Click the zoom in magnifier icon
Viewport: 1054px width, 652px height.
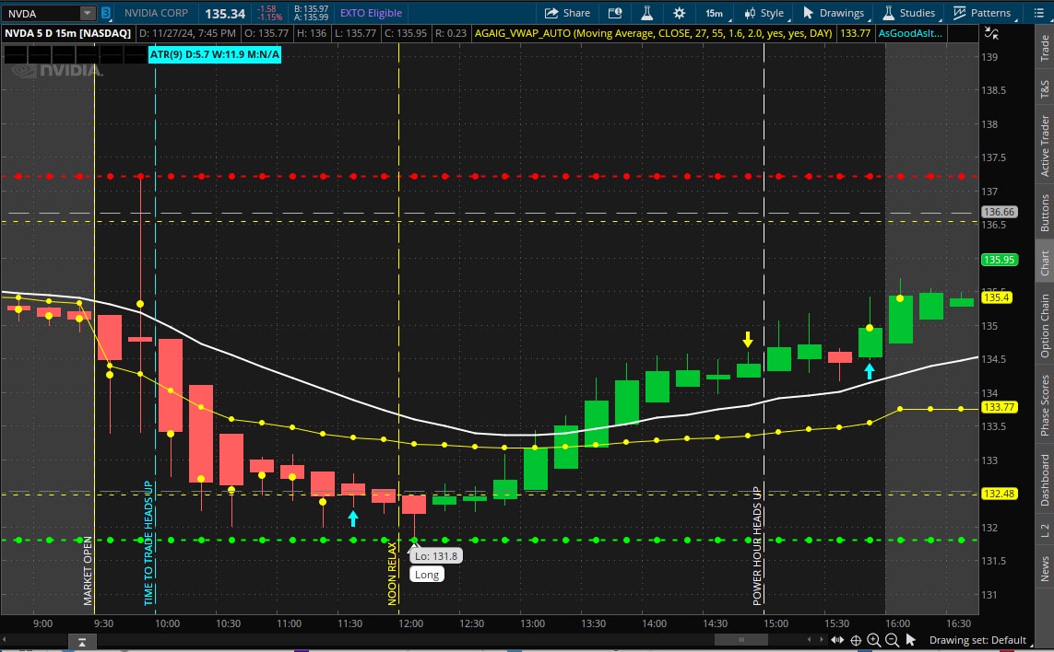[x=874, y=640]
